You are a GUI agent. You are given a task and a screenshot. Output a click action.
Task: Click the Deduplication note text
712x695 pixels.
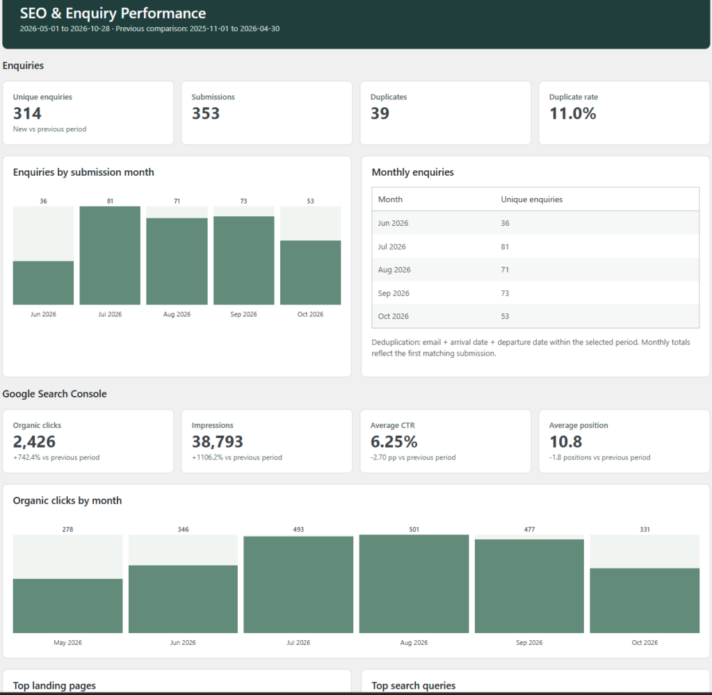click(x=531, y=347)
